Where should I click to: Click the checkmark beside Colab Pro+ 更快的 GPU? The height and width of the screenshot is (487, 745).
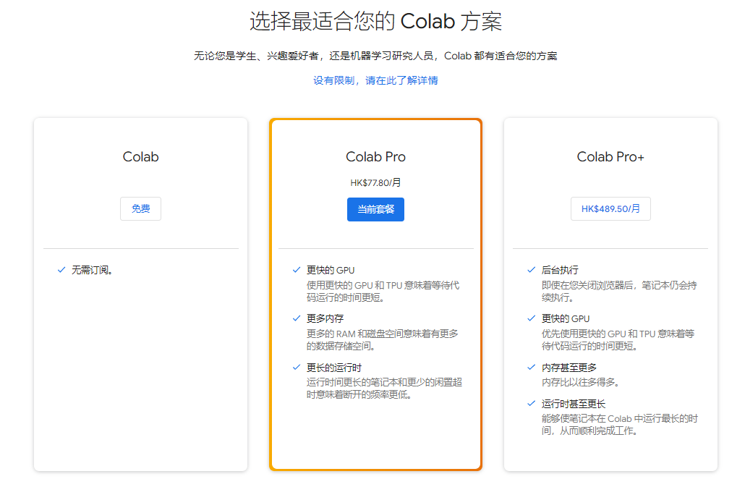[531, 318]
